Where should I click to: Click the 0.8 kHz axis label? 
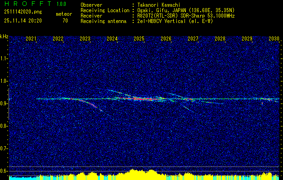(x=4, y=126)
